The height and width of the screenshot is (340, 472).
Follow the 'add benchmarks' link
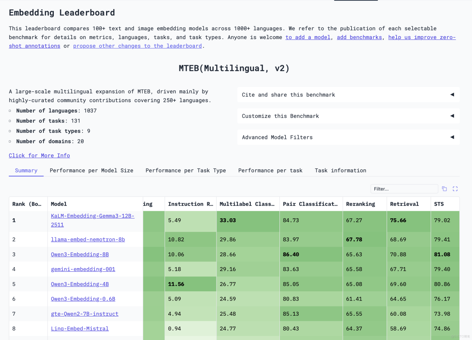[x=360, y=37]
